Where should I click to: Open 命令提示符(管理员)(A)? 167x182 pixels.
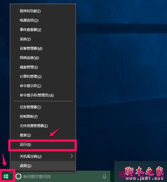click(x=43, y=95)
